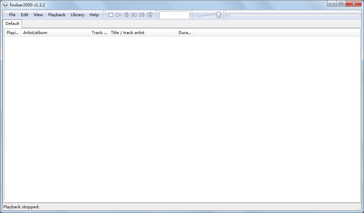Start playback with the Play button
This screenshot has height=213, width=364.
click(119, 15)
